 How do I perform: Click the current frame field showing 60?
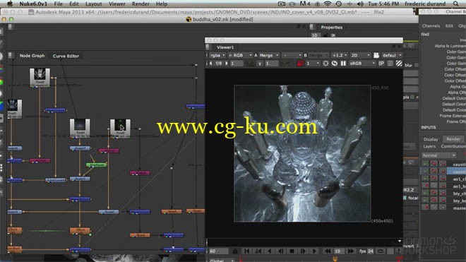219,251
